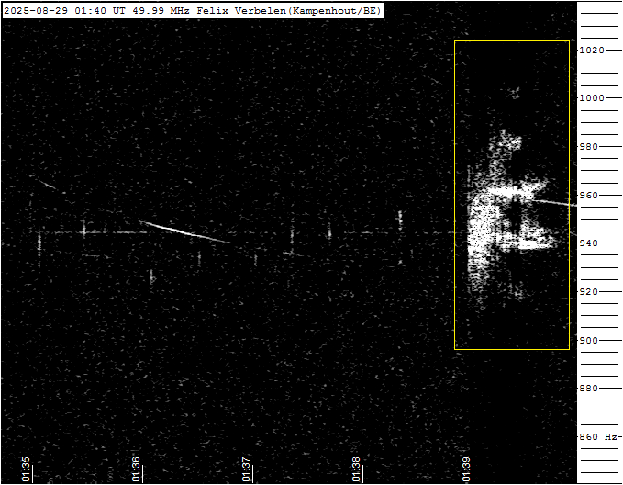
Task: Select the 880 frequency scale label
Action: tap(589, 389)
